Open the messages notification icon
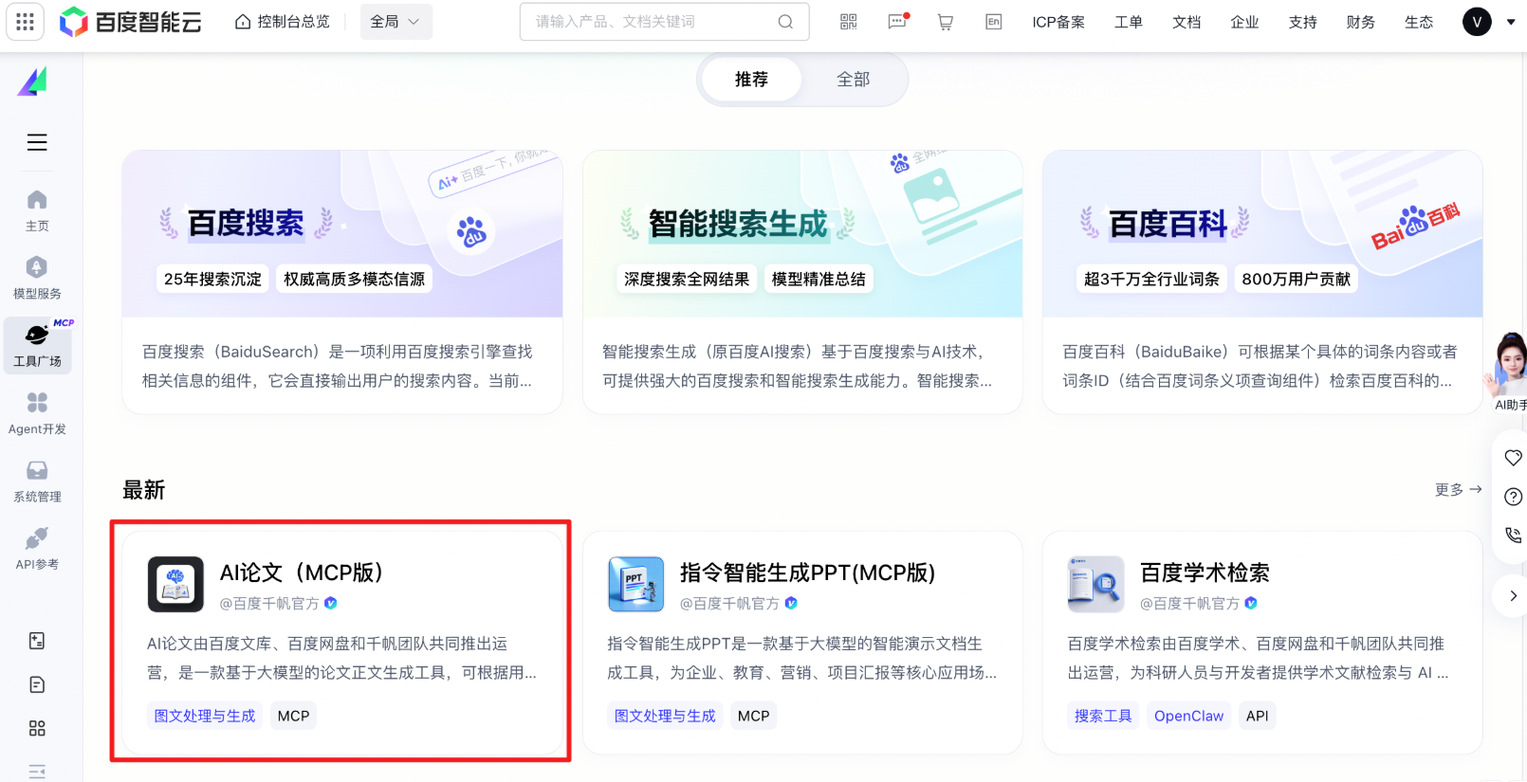The image size is (1527, 782). tap(897, 22)
